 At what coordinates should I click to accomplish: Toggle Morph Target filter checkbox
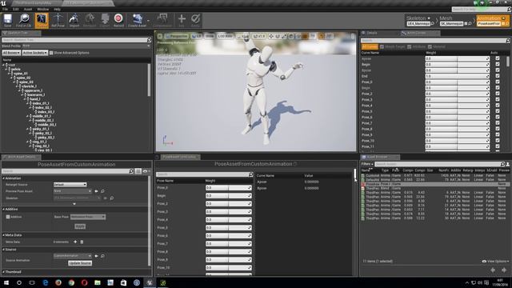pyautogui.click(x=382, y=46)
